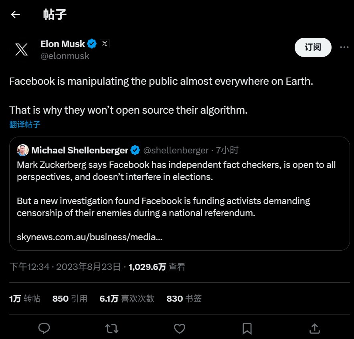Screen dimensions: 354x339
Task: Click the 翻译帖子 translate post link
Action: tap(25, 124)
